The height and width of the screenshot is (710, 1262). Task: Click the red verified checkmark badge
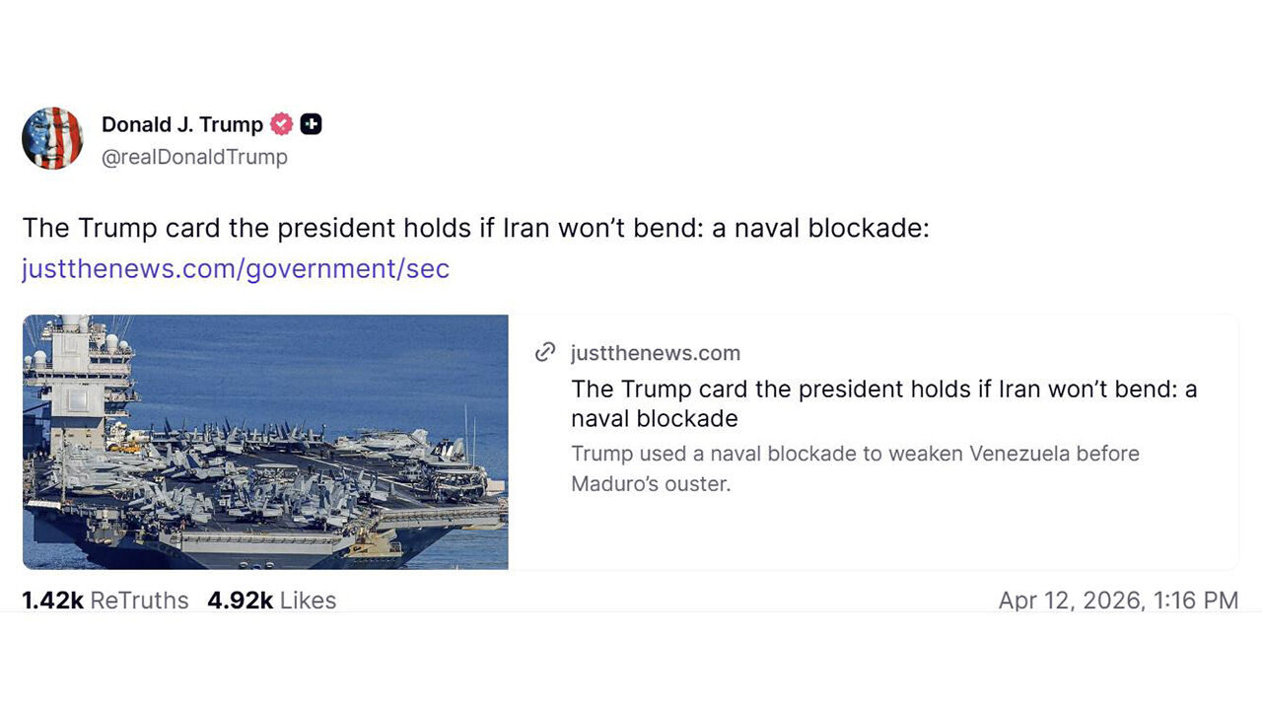(x=282, y=124)
